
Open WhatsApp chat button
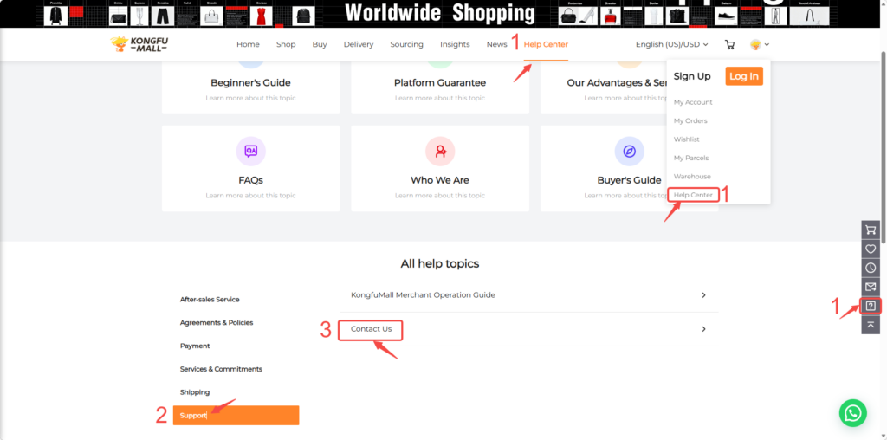(852, 413)
